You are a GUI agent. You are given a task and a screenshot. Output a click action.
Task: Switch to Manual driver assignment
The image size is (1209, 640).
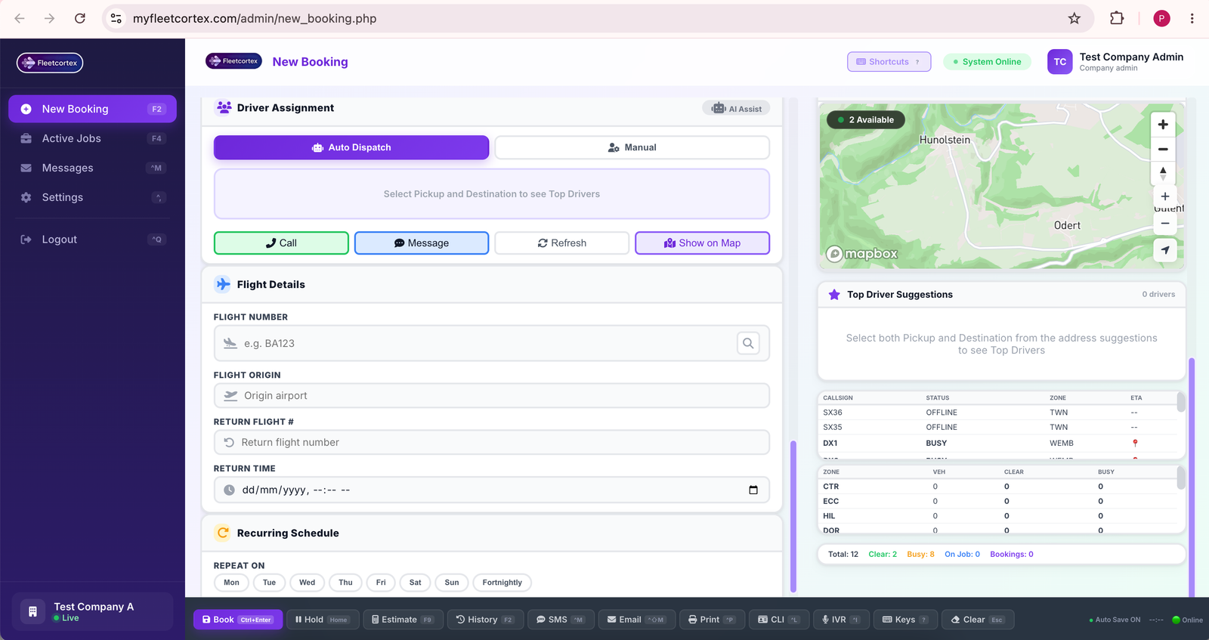632,147
